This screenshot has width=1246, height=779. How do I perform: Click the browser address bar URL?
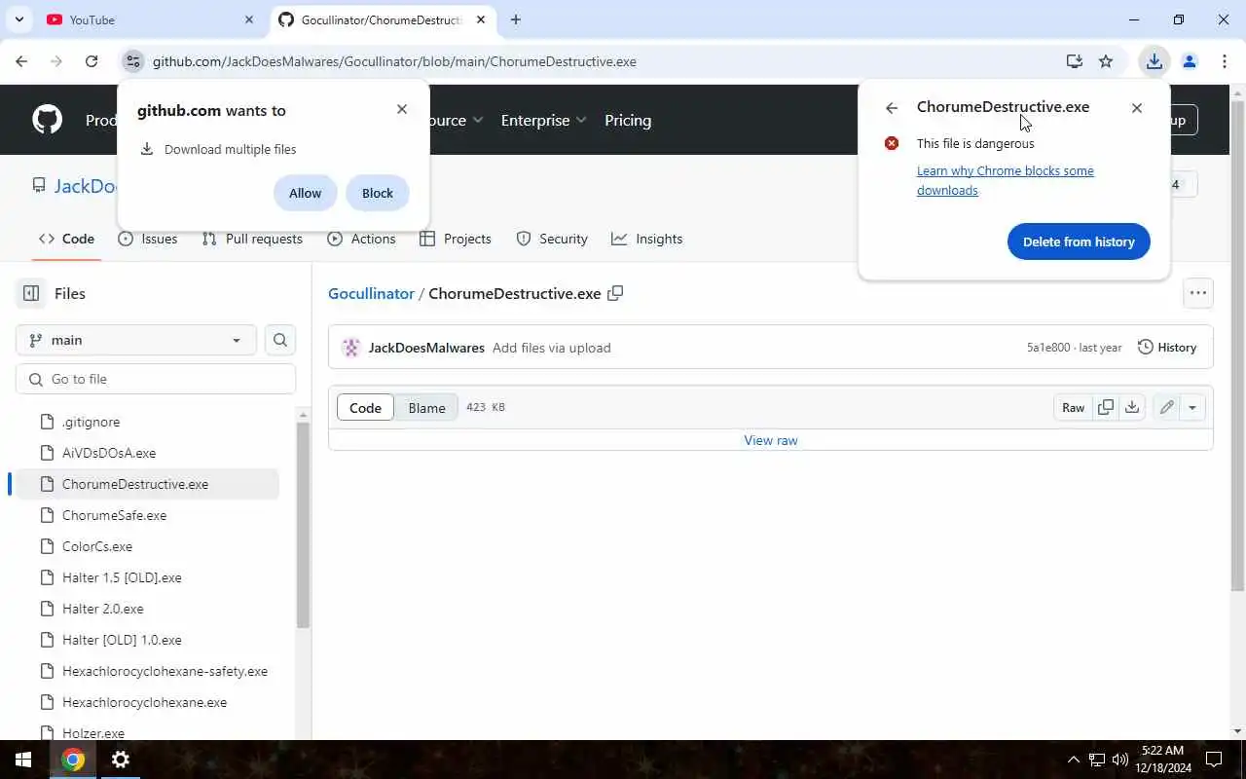[x=394, y=61]
